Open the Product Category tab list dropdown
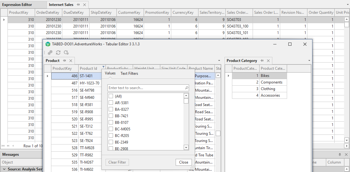The height and width of the screenshot is (172, 350). pyautogui.click(x=309, y=61)
